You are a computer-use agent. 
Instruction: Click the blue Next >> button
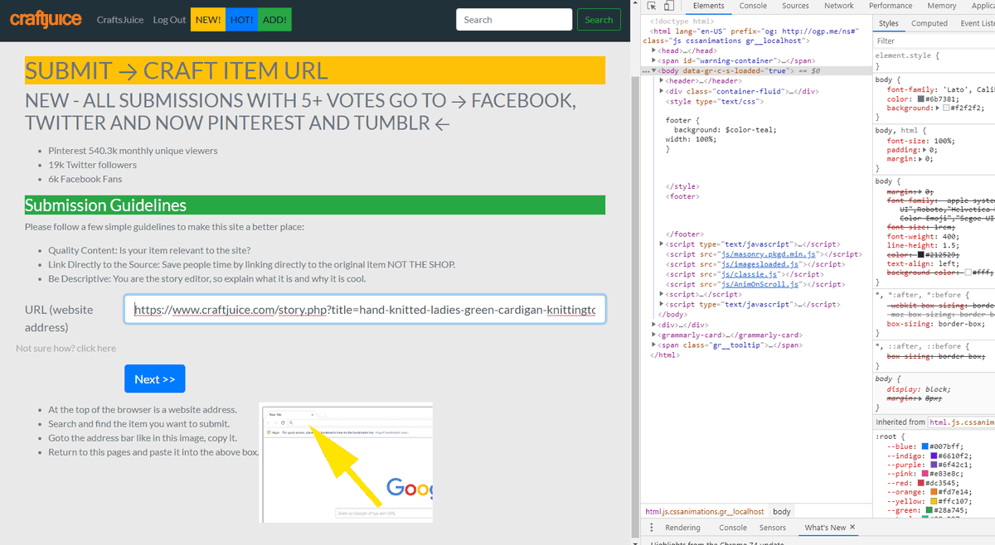coord(155,379)
